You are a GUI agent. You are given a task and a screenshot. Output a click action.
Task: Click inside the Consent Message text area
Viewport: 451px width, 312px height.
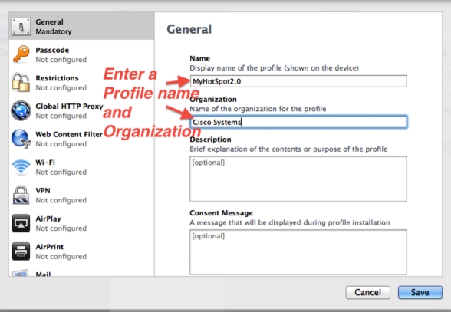point(298,252)
